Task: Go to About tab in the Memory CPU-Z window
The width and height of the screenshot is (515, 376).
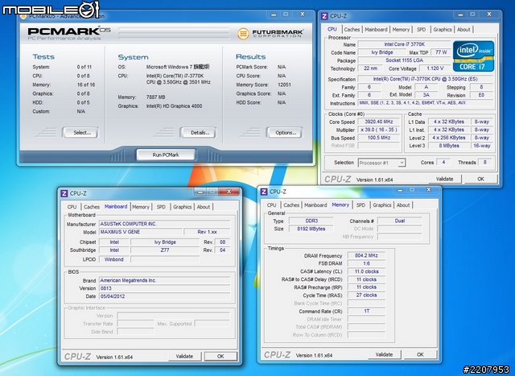Action: (403, 205)
